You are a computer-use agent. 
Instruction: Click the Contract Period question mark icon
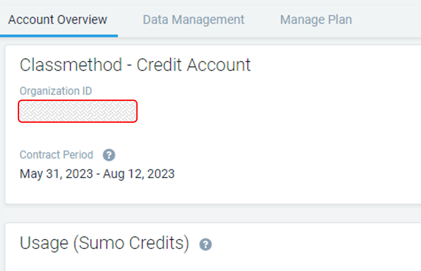(109, 155)
